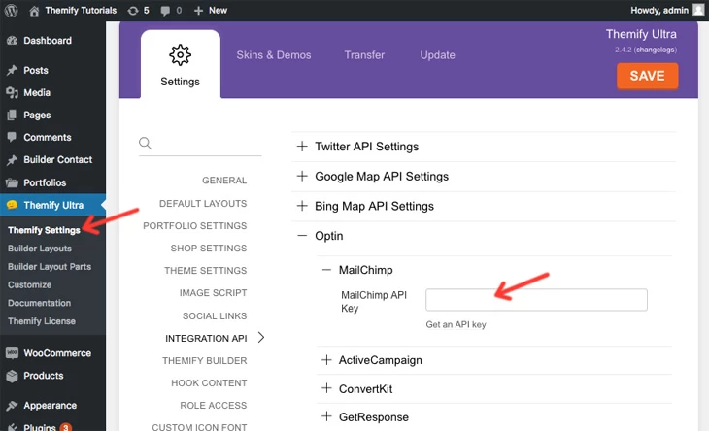Open THEMIFY BUILDER section
The image size is (709, 431).
click(204, 360)
